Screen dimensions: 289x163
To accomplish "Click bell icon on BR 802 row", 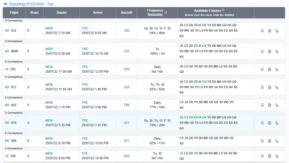I will pyautogui.click(x=262, y=105).
